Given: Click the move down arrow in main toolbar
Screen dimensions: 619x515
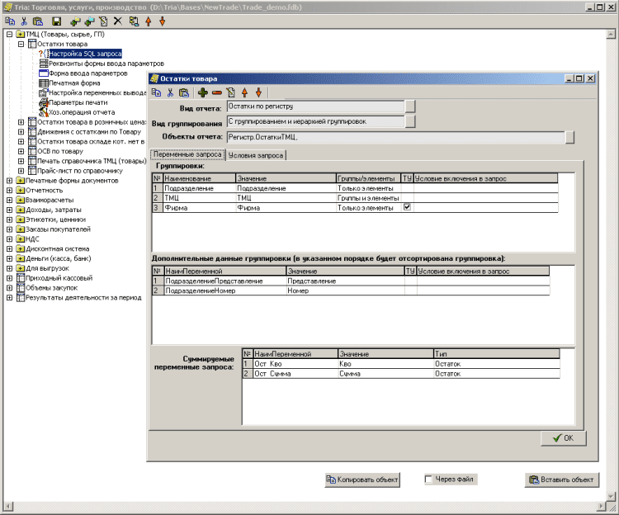Looking at the screenshot, I should pyautogui.click(x=162, y=21).
